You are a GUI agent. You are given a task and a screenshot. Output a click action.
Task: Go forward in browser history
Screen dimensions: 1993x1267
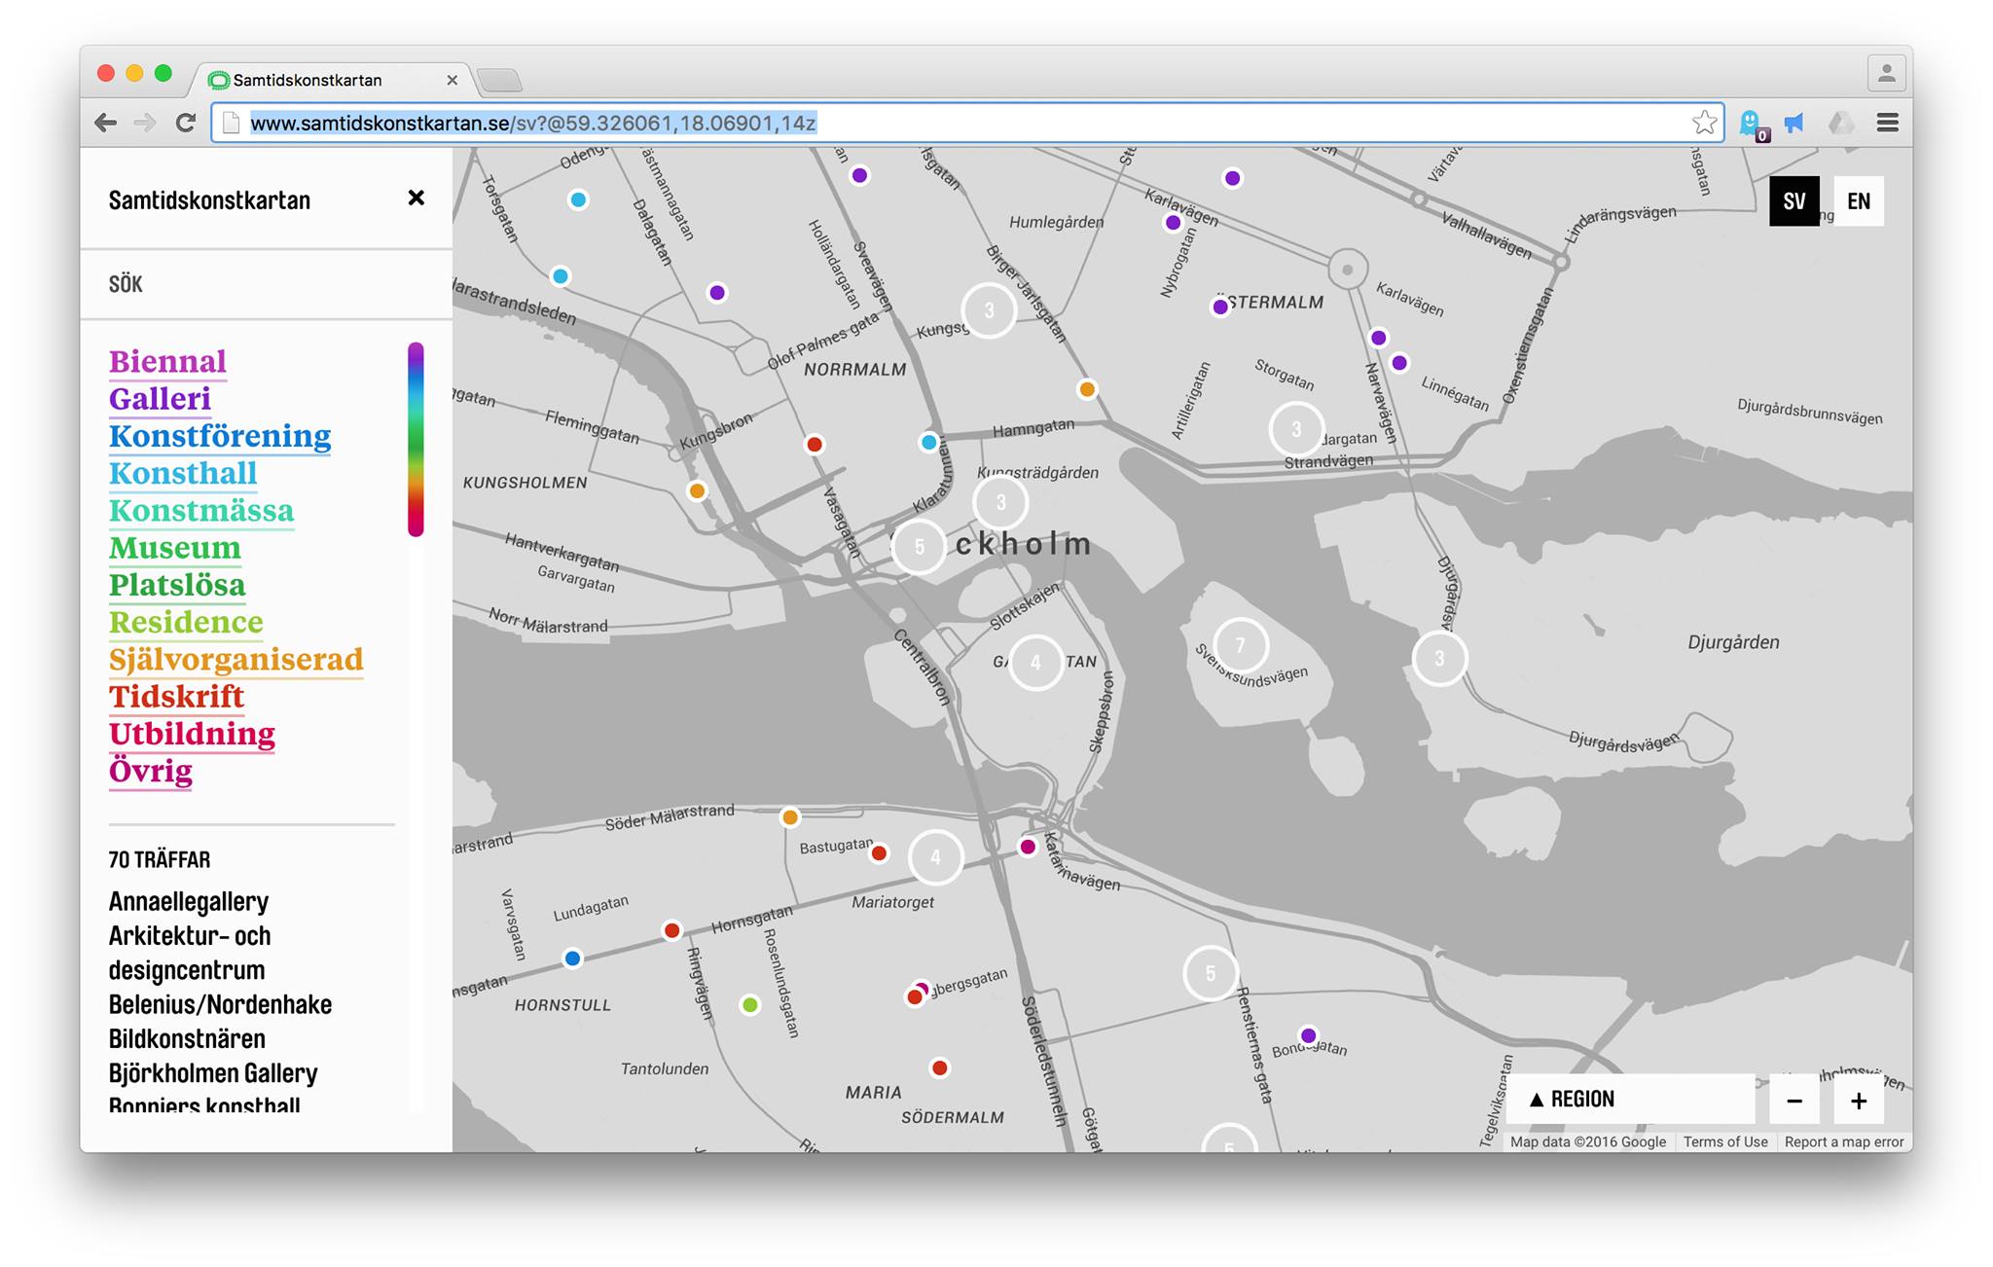145,123
